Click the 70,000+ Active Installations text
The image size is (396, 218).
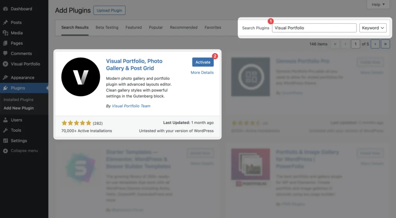[x=87, y=131]
